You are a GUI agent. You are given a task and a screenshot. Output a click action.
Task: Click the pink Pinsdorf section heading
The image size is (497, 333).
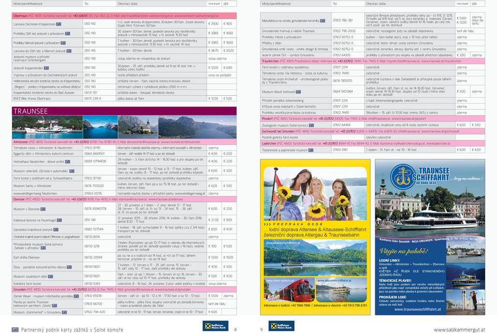click(372, 119)
